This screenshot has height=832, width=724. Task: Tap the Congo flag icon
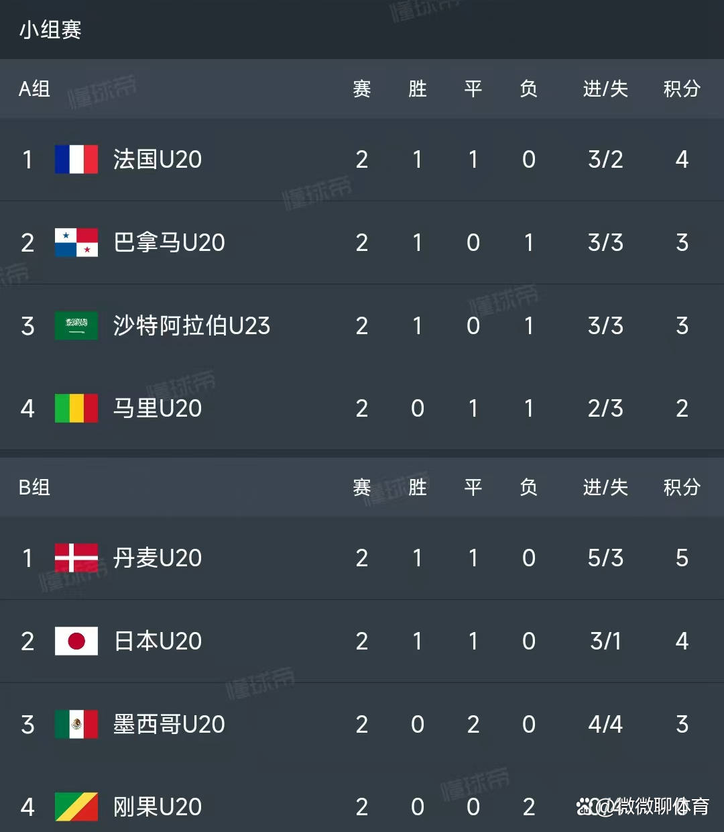point(76,807)
